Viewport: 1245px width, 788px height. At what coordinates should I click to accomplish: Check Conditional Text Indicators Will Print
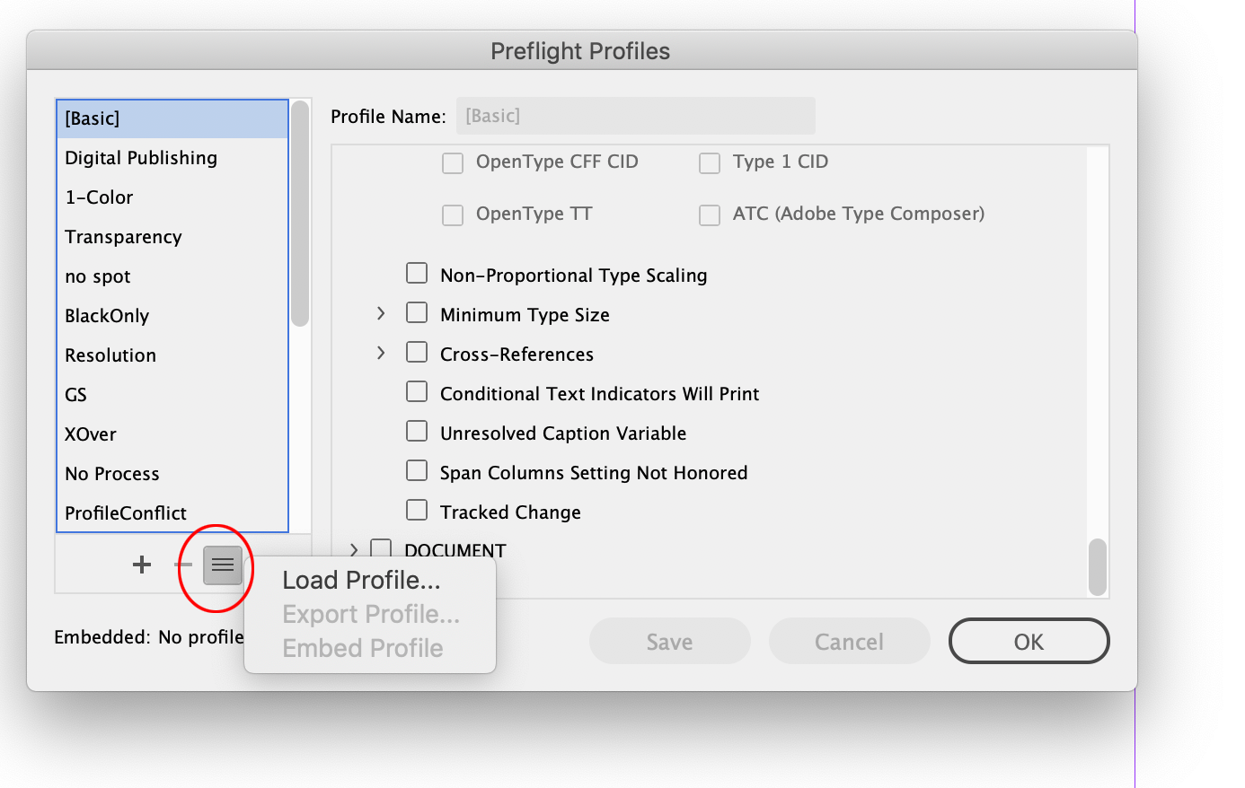(417, 391)
